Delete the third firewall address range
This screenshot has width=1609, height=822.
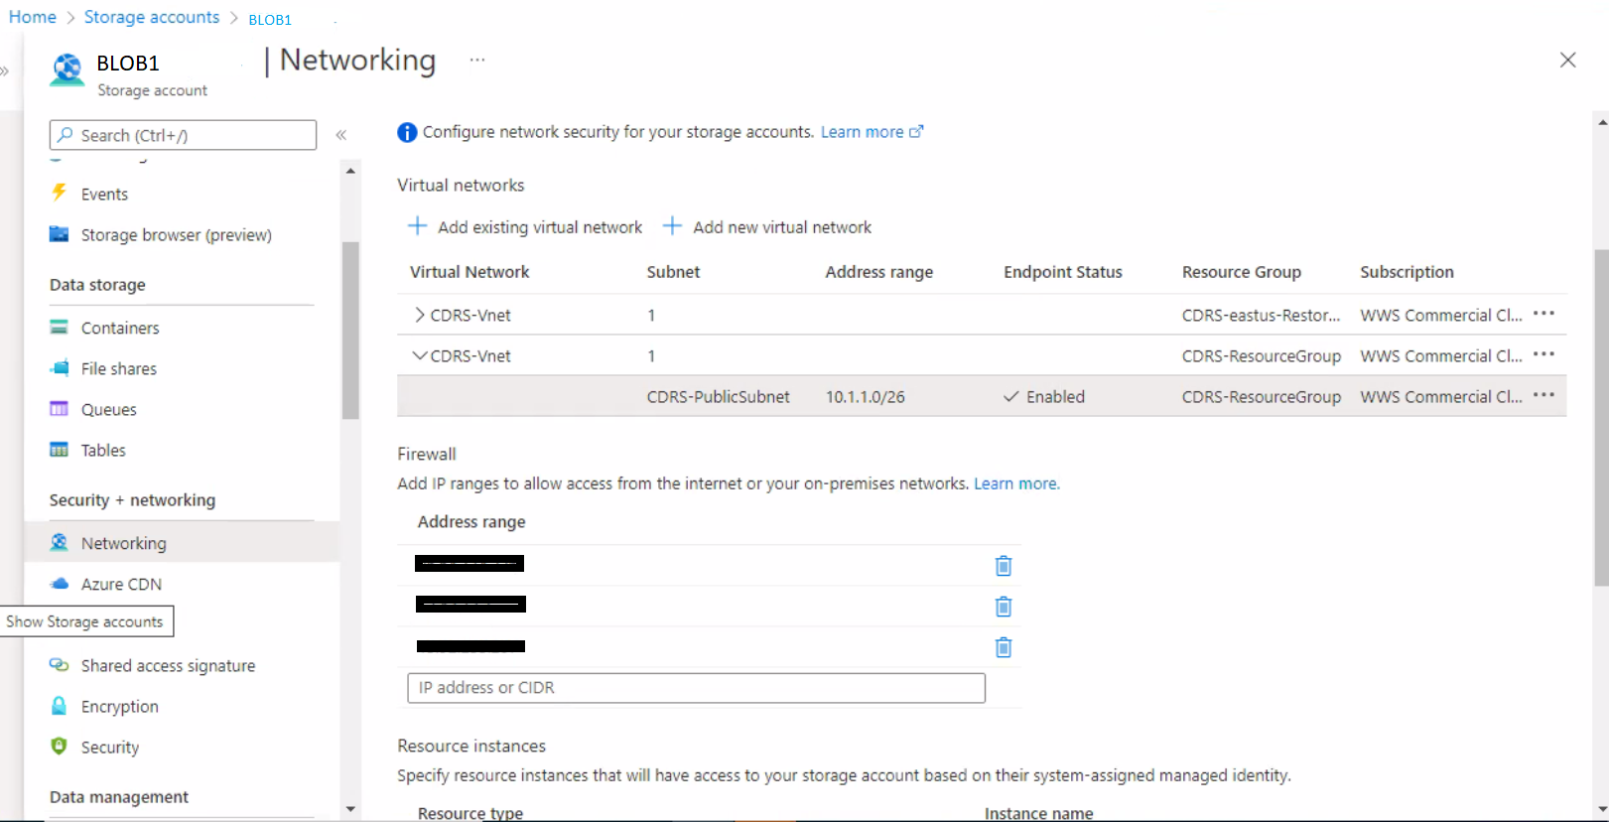click(x=1004, y=647)
